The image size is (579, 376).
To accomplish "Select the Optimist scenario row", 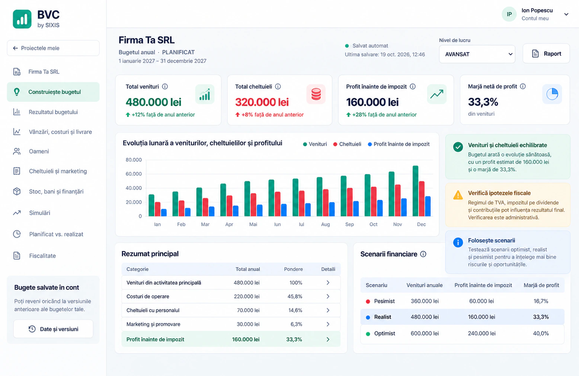I will (x=463, y=334).
